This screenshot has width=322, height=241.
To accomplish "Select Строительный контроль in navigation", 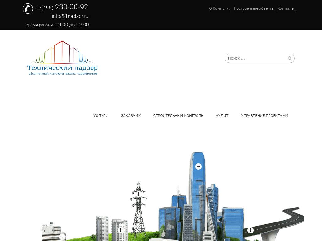I will pyautogui.click(x=178, y=116).
